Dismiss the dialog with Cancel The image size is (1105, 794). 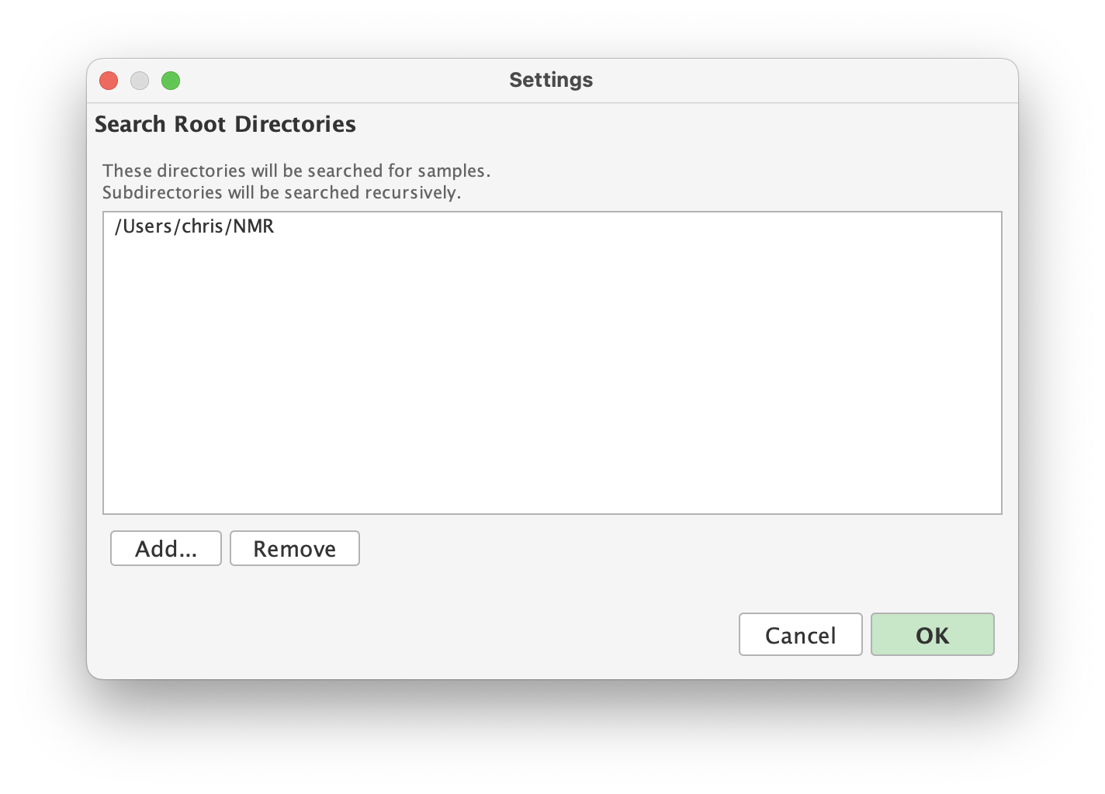[x=800, y=634]
